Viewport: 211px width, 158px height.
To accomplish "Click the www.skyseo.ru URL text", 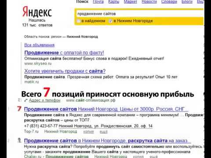I will coord(38,64).
